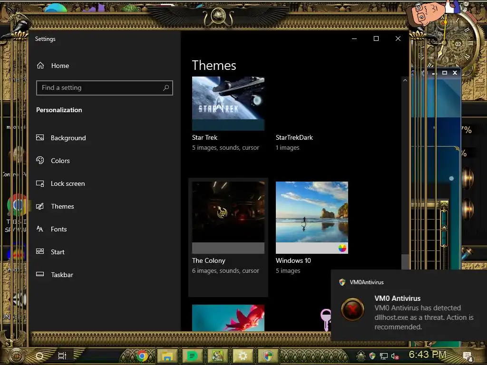487x365 pixels.
Task: Click the 'Personalization' heading in the sidebar
Action: (x=59, y=110)
